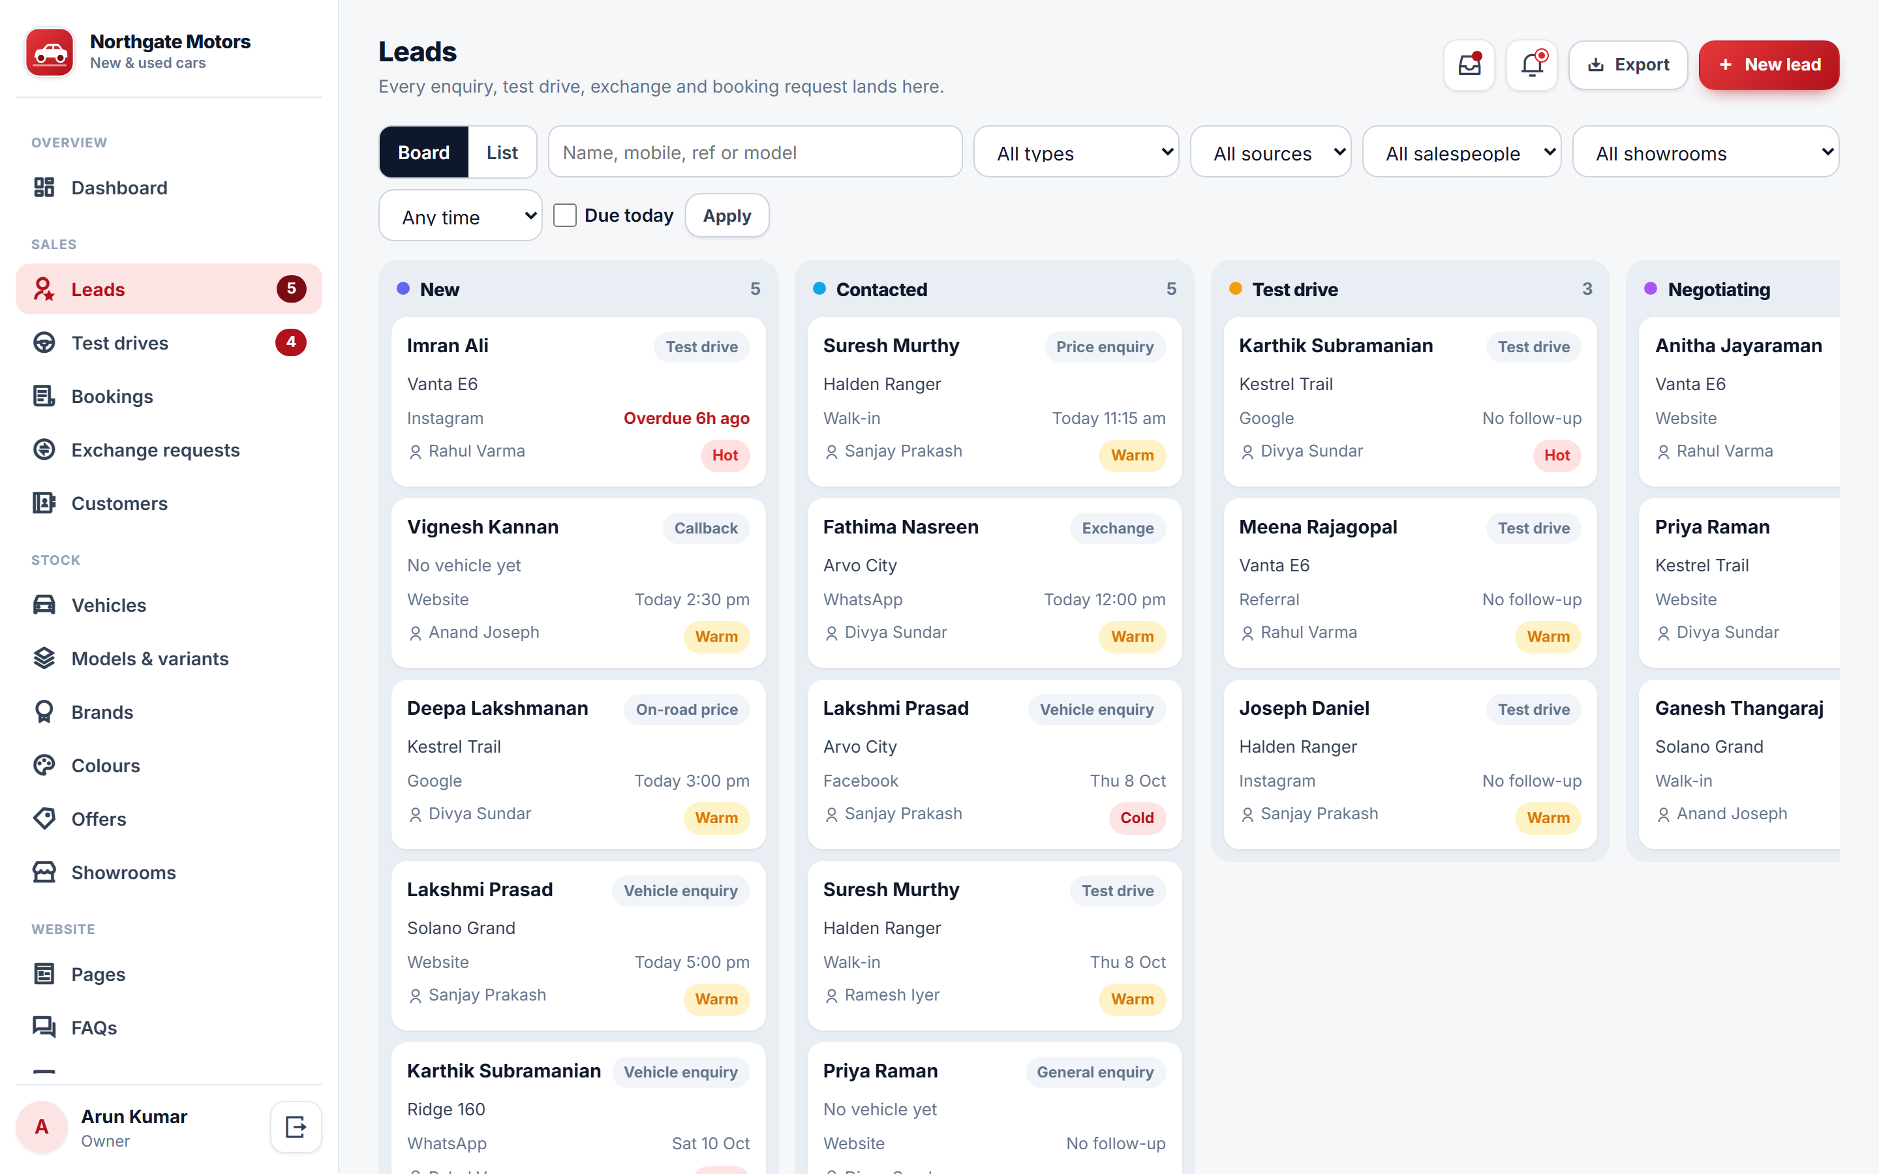The image size is (1879, 1174).
Task: Open Offers page
Action: (168, 819)
